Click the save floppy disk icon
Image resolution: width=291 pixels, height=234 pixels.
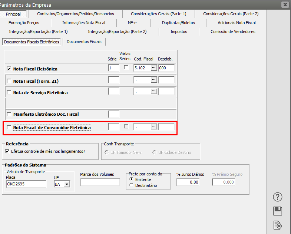(278, 211)
